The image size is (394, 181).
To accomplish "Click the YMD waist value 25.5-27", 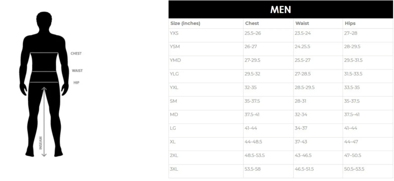I will click(303, 60).
